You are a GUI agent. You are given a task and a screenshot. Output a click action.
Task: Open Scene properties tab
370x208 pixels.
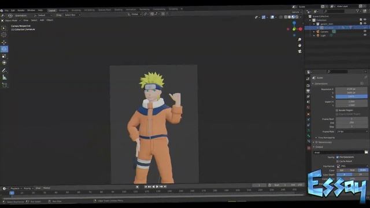[308, 102]
